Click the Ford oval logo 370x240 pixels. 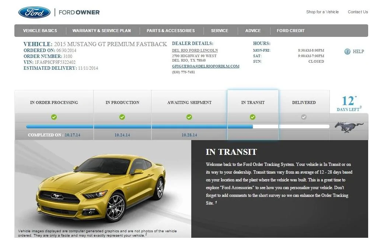34,12
